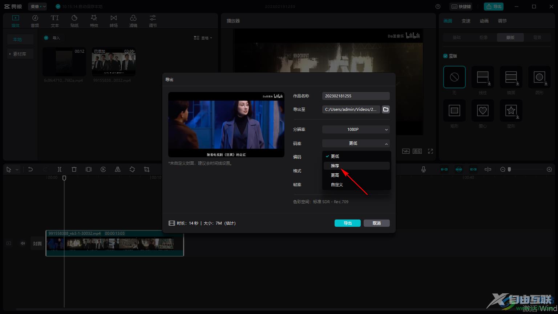The image size is (558, 314).
Task: Open the 滤镜 filters panel
Action: 133,21
